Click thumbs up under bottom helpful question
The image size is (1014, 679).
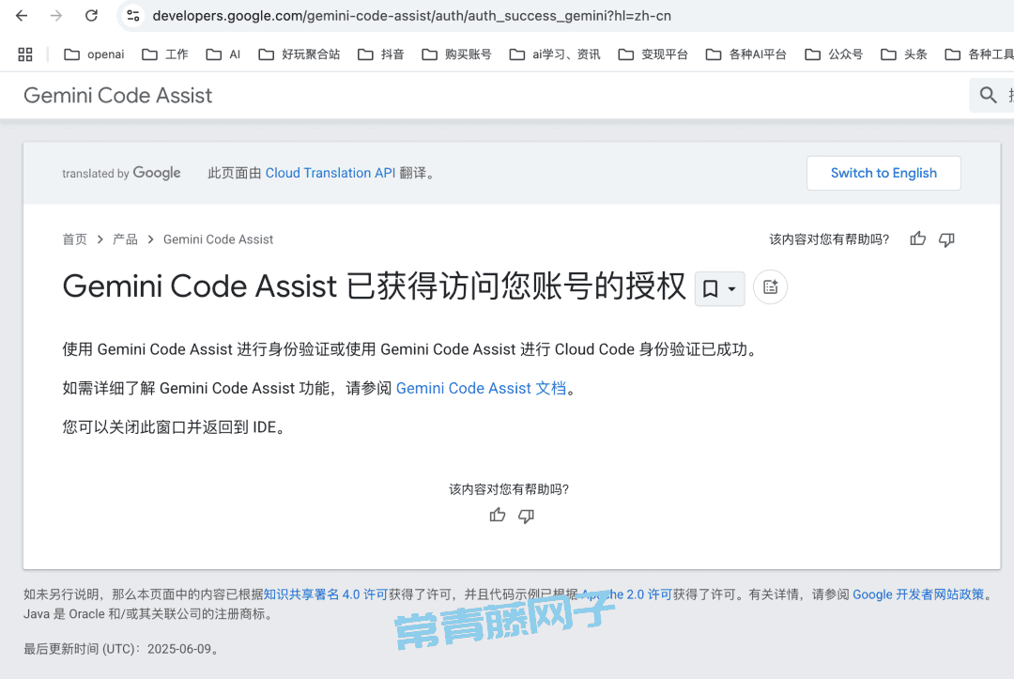(498, 516)
